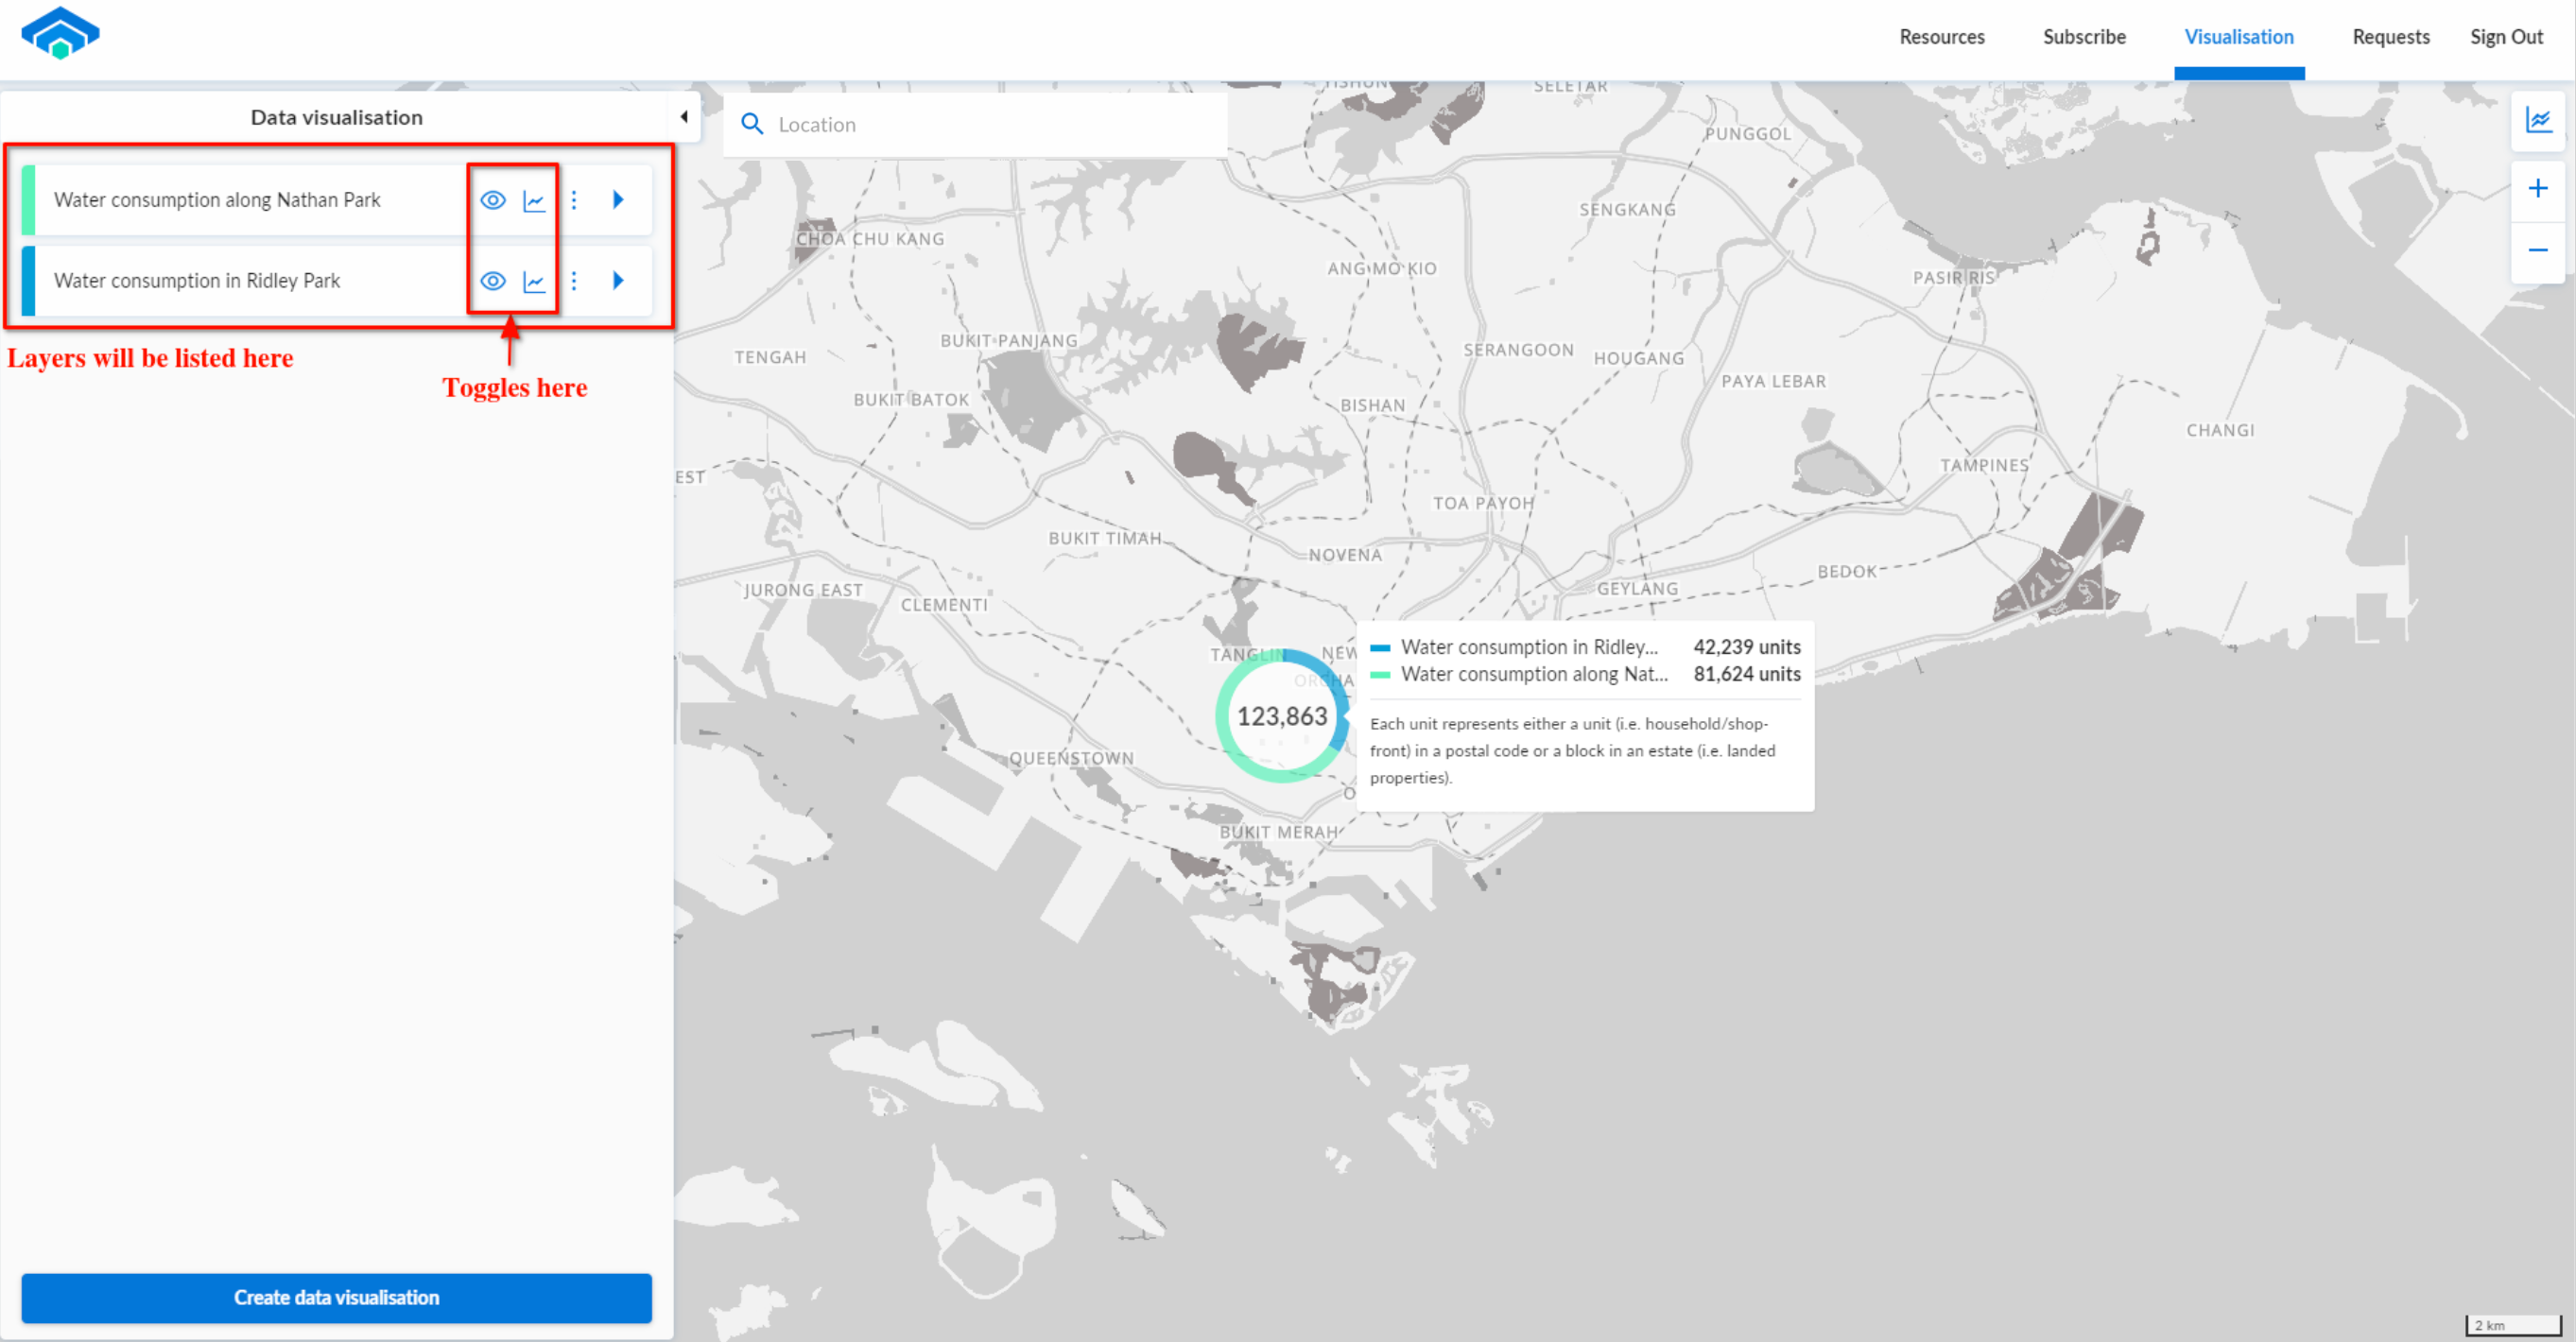This screenshot has width=2576, height=1342.
Task: Click the PUNGGOL map label
Action: click(x=1748, y=133)
